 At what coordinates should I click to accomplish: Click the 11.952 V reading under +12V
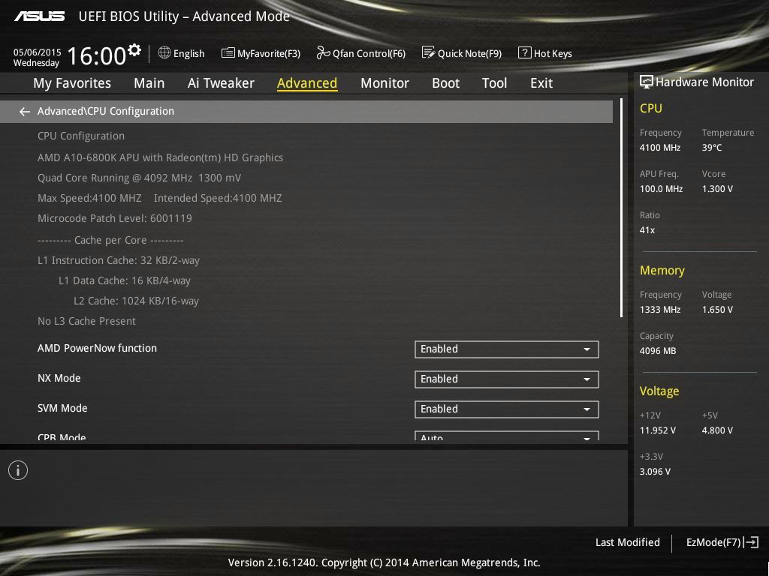[x=658, y=430]
